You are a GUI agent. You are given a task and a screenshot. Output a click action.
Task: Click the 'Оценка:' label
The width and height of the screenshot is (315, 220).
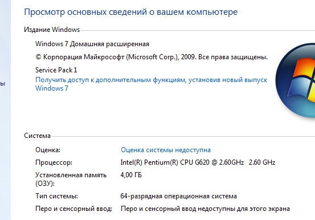pos(48,150)
